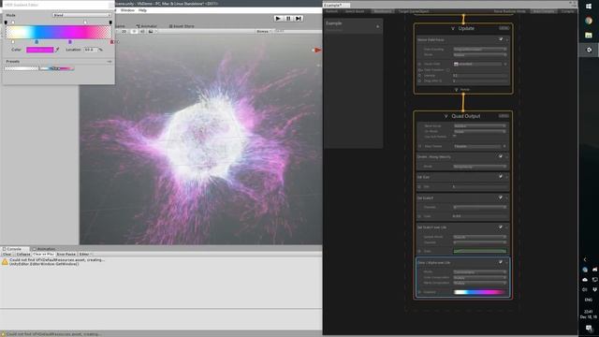599x337 pixels.
Task: Open the Windows notification center icon
Action: tap(589, 329)
